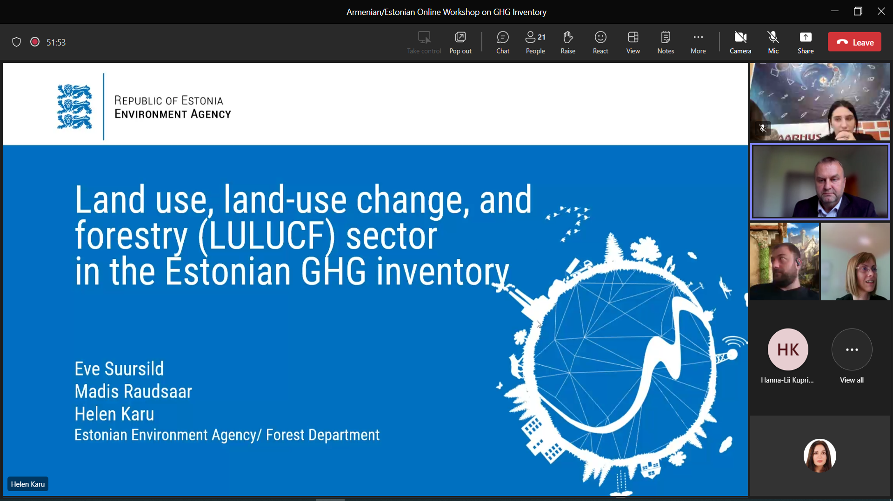Leave the meeting
893x501 pixels.
tap(854, 42)
